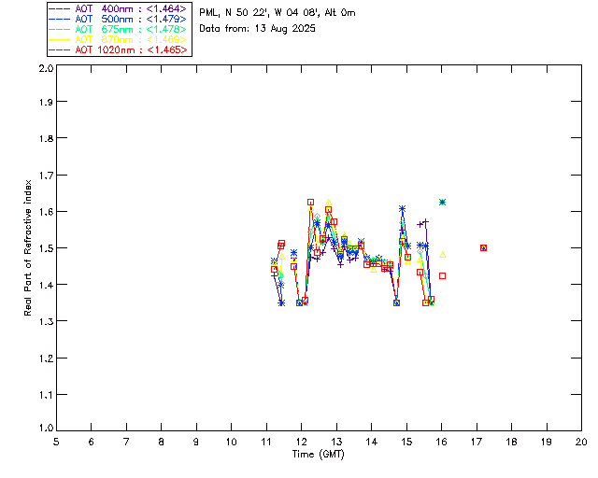Click the 'Time (GMT)' axis label

click(318, 455)
